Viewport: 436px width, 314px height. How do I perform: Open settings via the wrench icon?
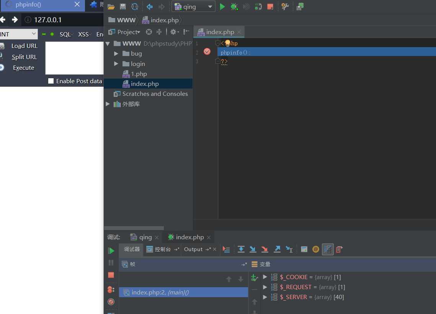[x=285, y=7]
